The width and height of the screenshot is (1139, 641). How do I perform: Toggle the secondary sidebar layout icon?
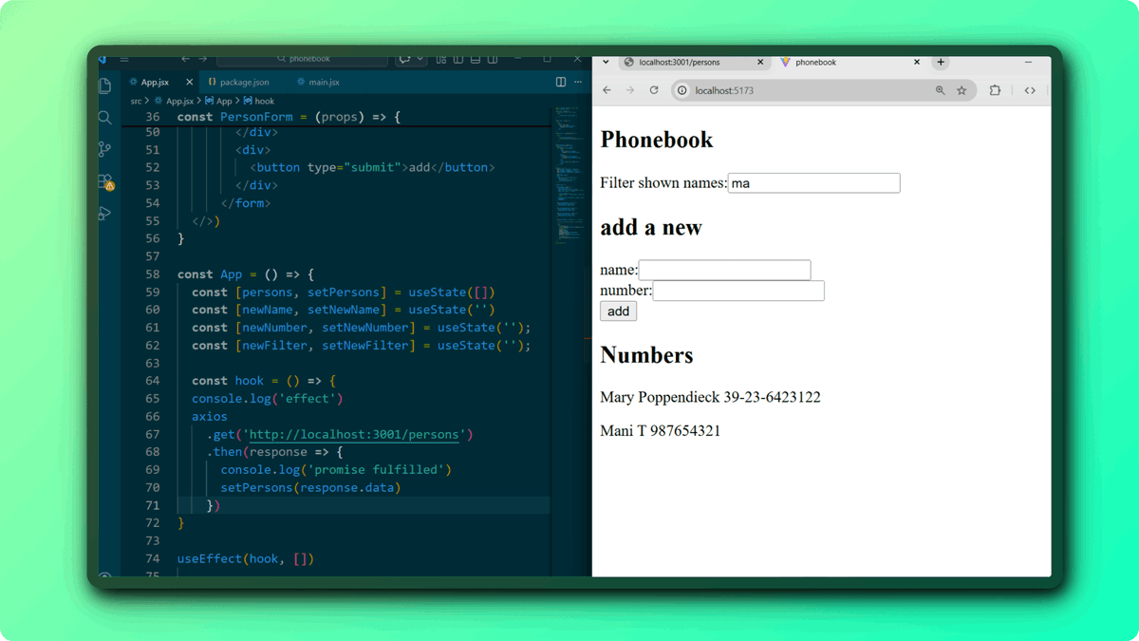[x=493, y=59]
